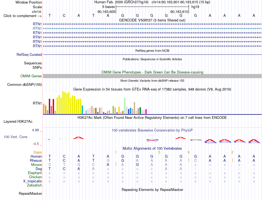Click the 4.88 upper conservation scale value
The height and width of the screenshot is (200, 262).
(x=35, y=130)
